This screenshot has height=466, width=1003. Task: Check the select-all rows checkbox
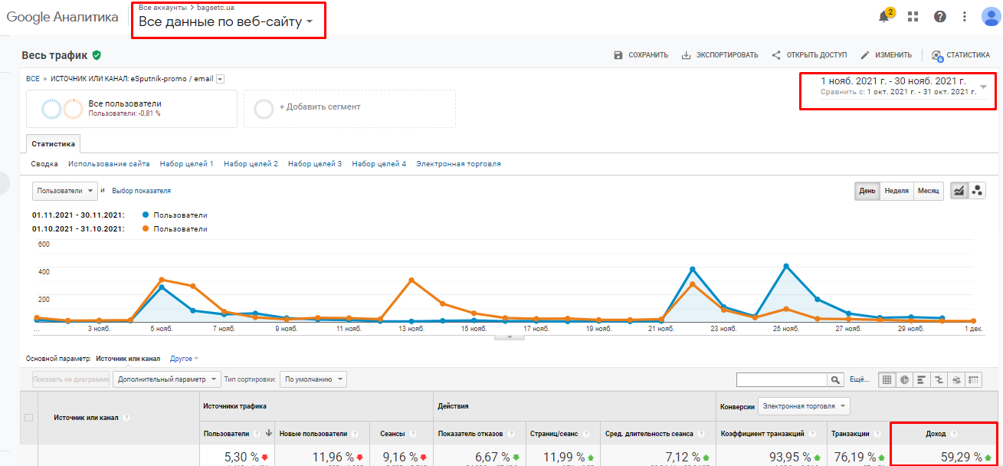click(29, 418)
